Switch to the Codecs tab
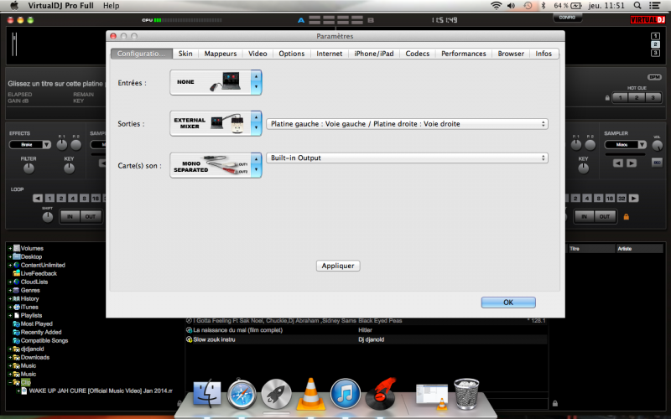The image size is (671, 419). pyautogui.click(x=417, y=54)
